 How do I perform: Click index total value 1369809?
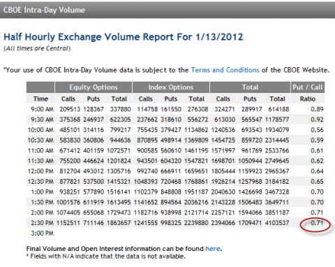tap(196, 140)
